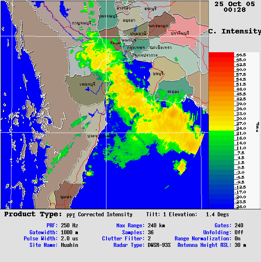Screen dimensions: 261x262
Task: Click the teal 0.5 dBZ legend swatch
Action: tap(221, 167)
